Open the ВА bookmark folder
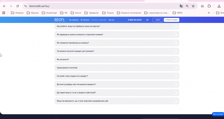Image resolution: width=224 pixels, height=119 pixels. tap(64, 13)
